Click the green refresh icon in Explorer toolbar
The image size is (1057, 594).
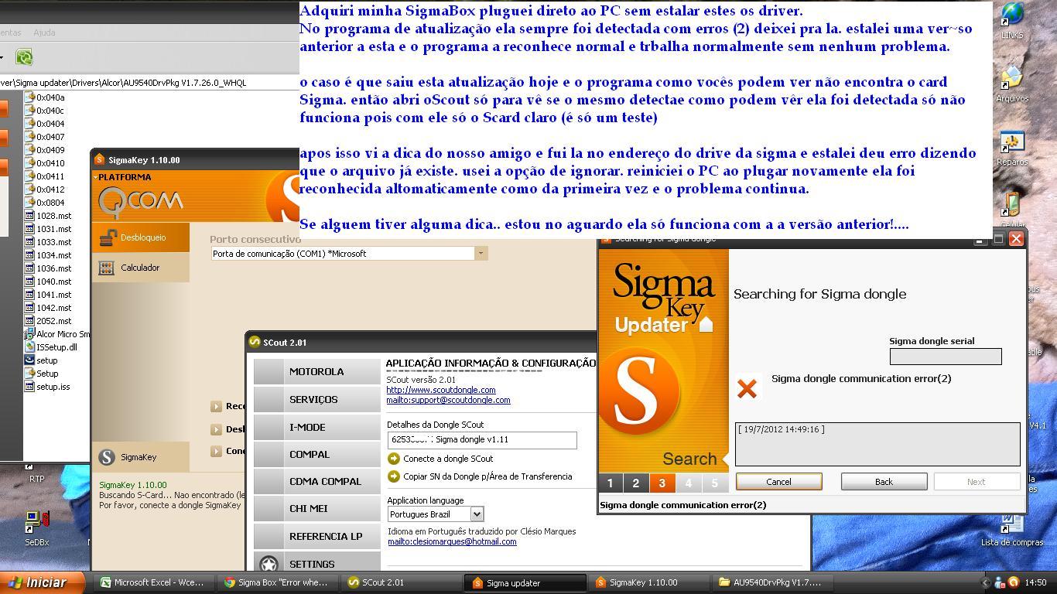pos(24,57)
